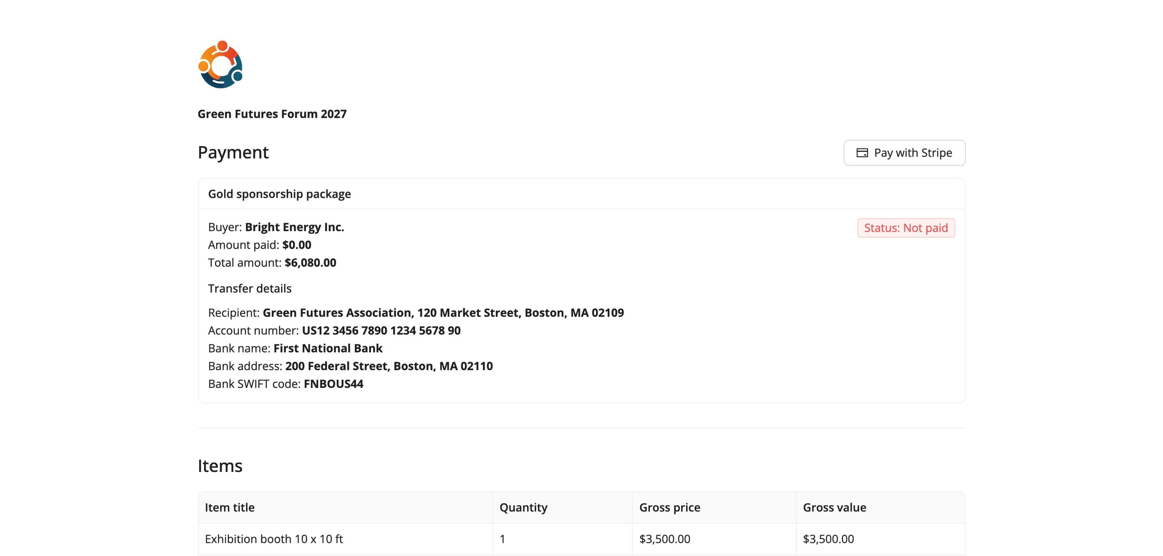Screen dimensions: 1163x556
Task: Click the Status: Not paid badge
Action: (x=906, y=228)
